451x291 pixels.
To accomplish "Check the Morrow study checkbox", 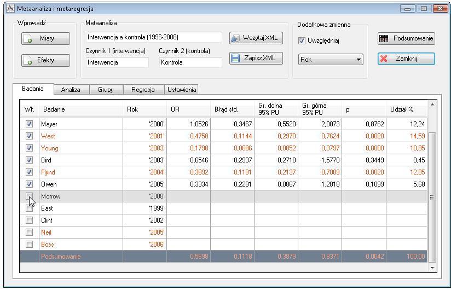I will (29, 196).
